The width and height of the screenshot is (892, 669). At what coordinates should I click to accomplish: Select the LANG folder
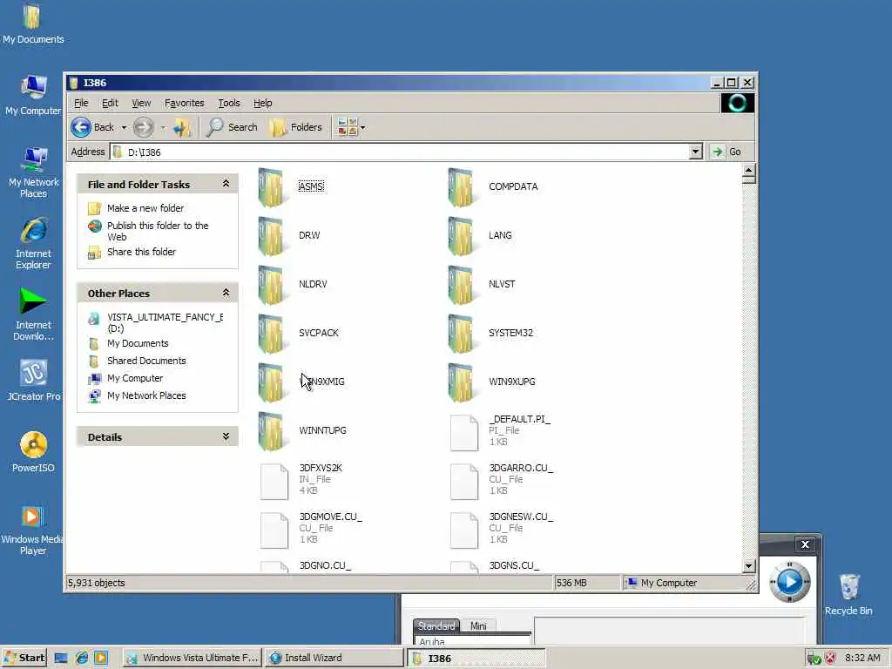click(480, 235)
